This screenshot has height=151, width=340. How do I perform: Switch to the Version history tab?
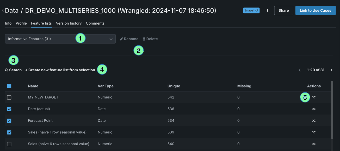pos(69,23)
